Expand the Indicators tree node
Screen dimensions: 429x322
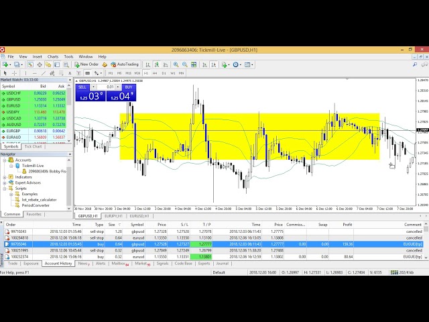[x=5, y=176]
